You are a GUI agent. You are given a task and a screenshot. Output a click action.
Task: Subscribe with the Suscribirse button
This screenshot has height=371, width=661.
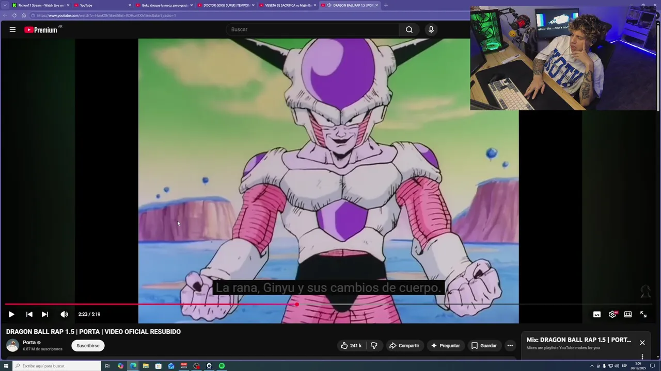click(88, 346)
